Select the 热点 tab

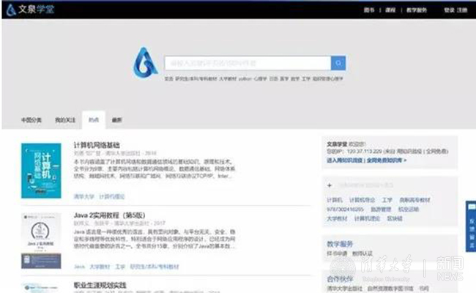point(93,119)
